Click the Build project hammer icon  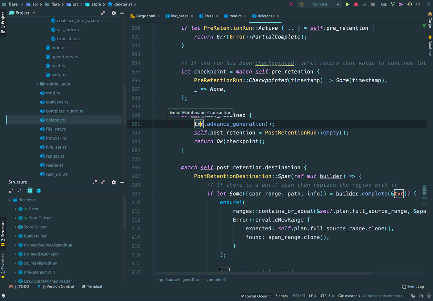291,5
